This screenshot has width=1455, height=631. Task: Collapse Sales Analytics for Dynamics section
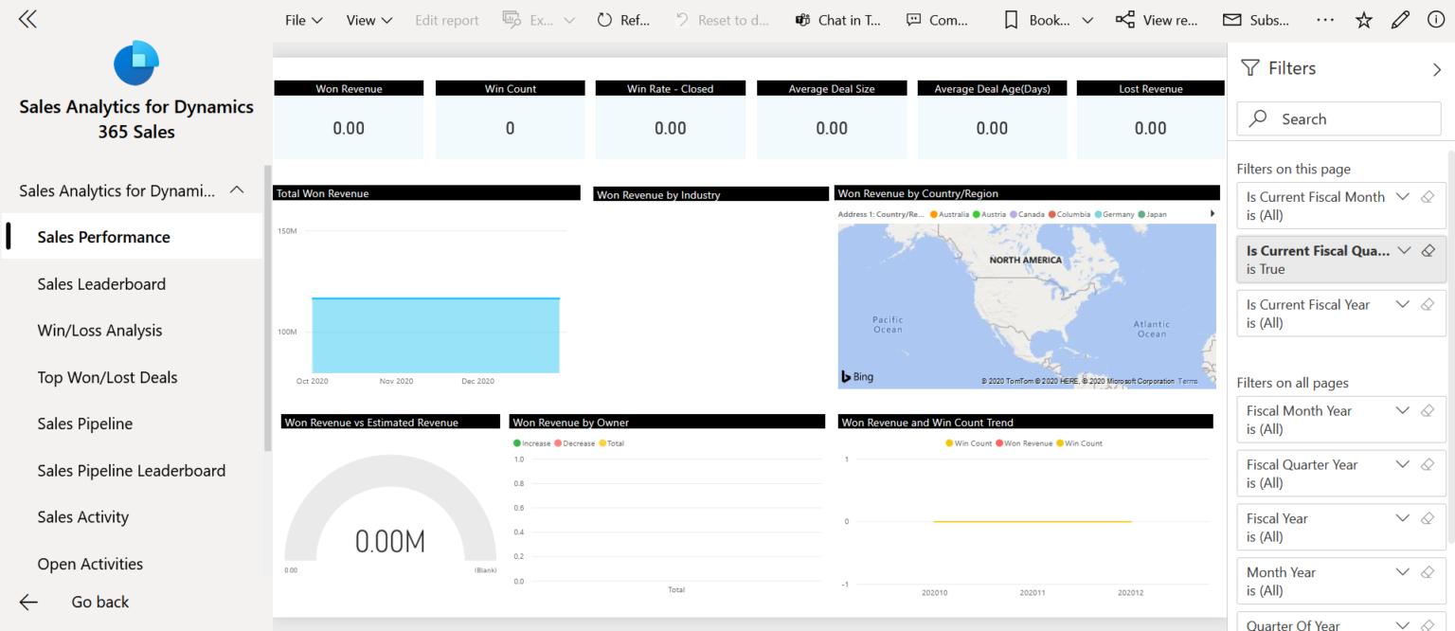(x=237, y=190)
